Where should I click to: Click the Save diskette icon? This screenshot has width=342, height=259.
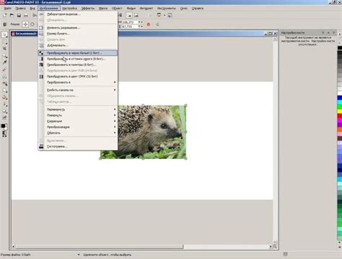coord(19,15)
